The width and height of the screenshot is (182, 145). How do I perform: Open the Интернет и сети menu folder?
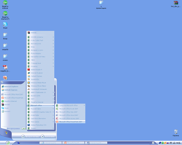click(41, 50)
